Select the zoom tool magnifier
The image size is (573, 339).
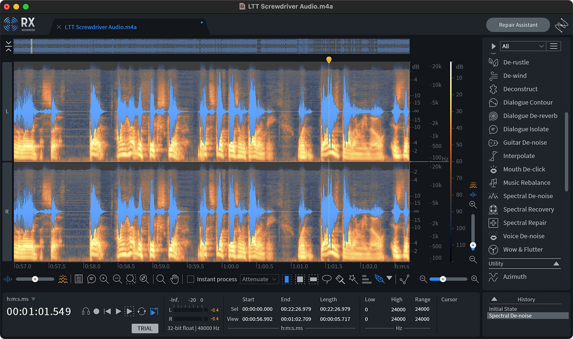(x=161, y=279)
